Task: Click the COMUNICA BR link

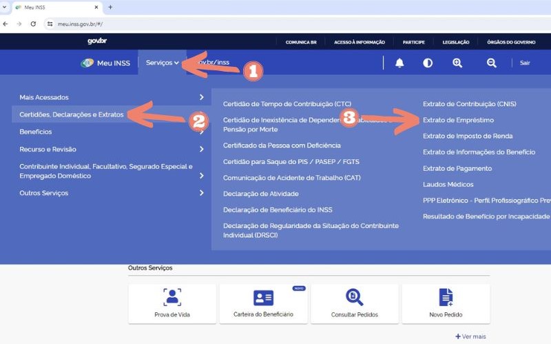Action: [301, 42]
